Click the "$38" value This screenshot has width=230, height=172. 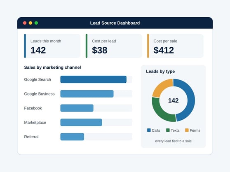[100, 50]
